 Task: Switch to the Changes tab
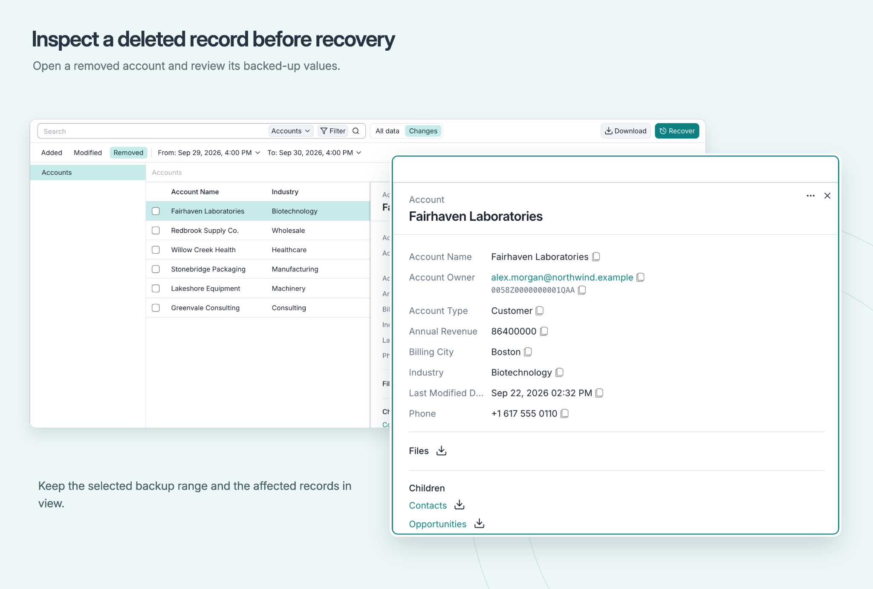(423, 131)
